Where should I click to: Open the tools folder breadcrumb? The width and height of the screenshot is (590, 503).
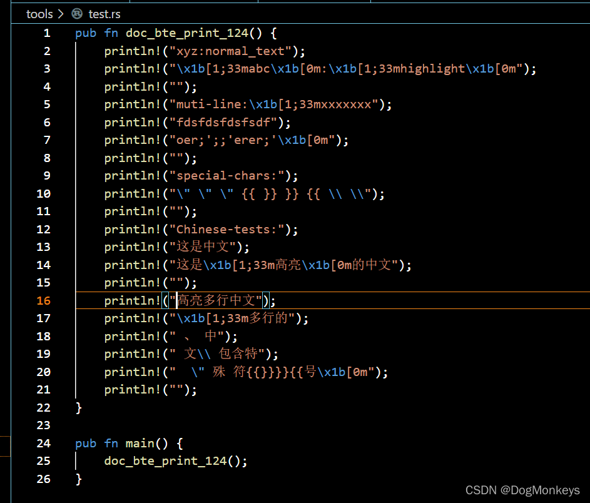pyautogui.click(x=39, y=14)
